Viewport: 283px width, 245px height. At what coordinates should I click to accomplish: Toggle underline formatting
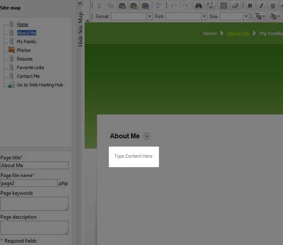click(x=273, y=6)
